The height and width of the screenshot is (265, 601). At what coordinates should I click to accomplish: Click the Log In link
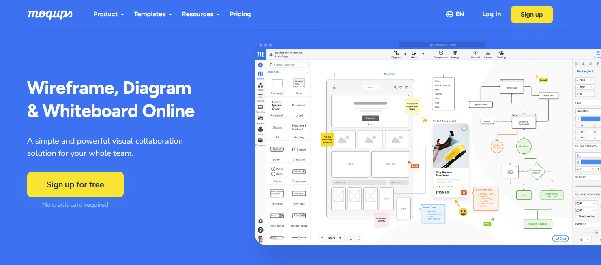(x=492, y=14)
